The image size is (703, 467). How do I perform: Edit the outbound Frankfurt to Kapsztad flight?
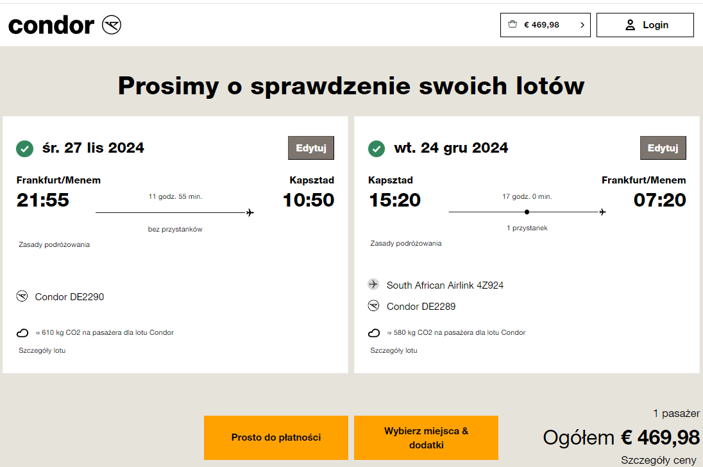(311, 148)
